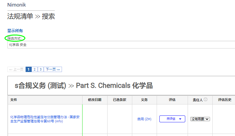The width and height of the screenshot is (235, 136).
Task: Click the 义务 column header
Action: [144, 100]
